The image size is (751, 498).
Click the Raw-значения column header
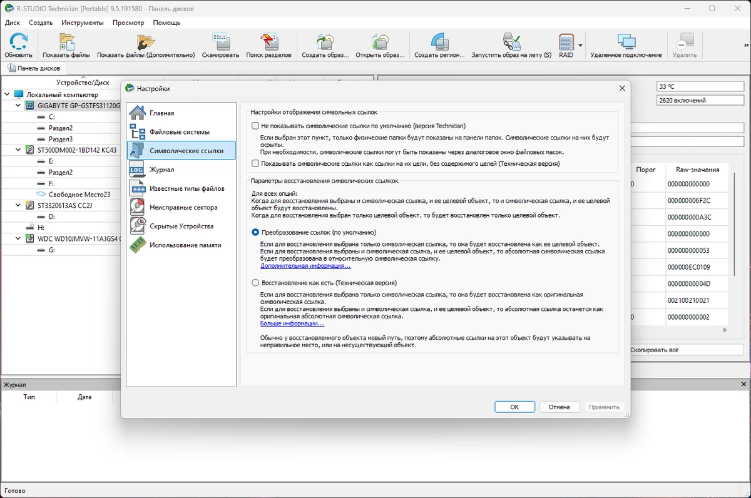pyautogui.click(x=697, y=170)
